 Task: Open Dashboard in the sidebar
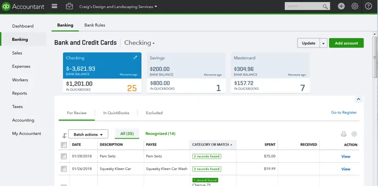tap(23, 26)
